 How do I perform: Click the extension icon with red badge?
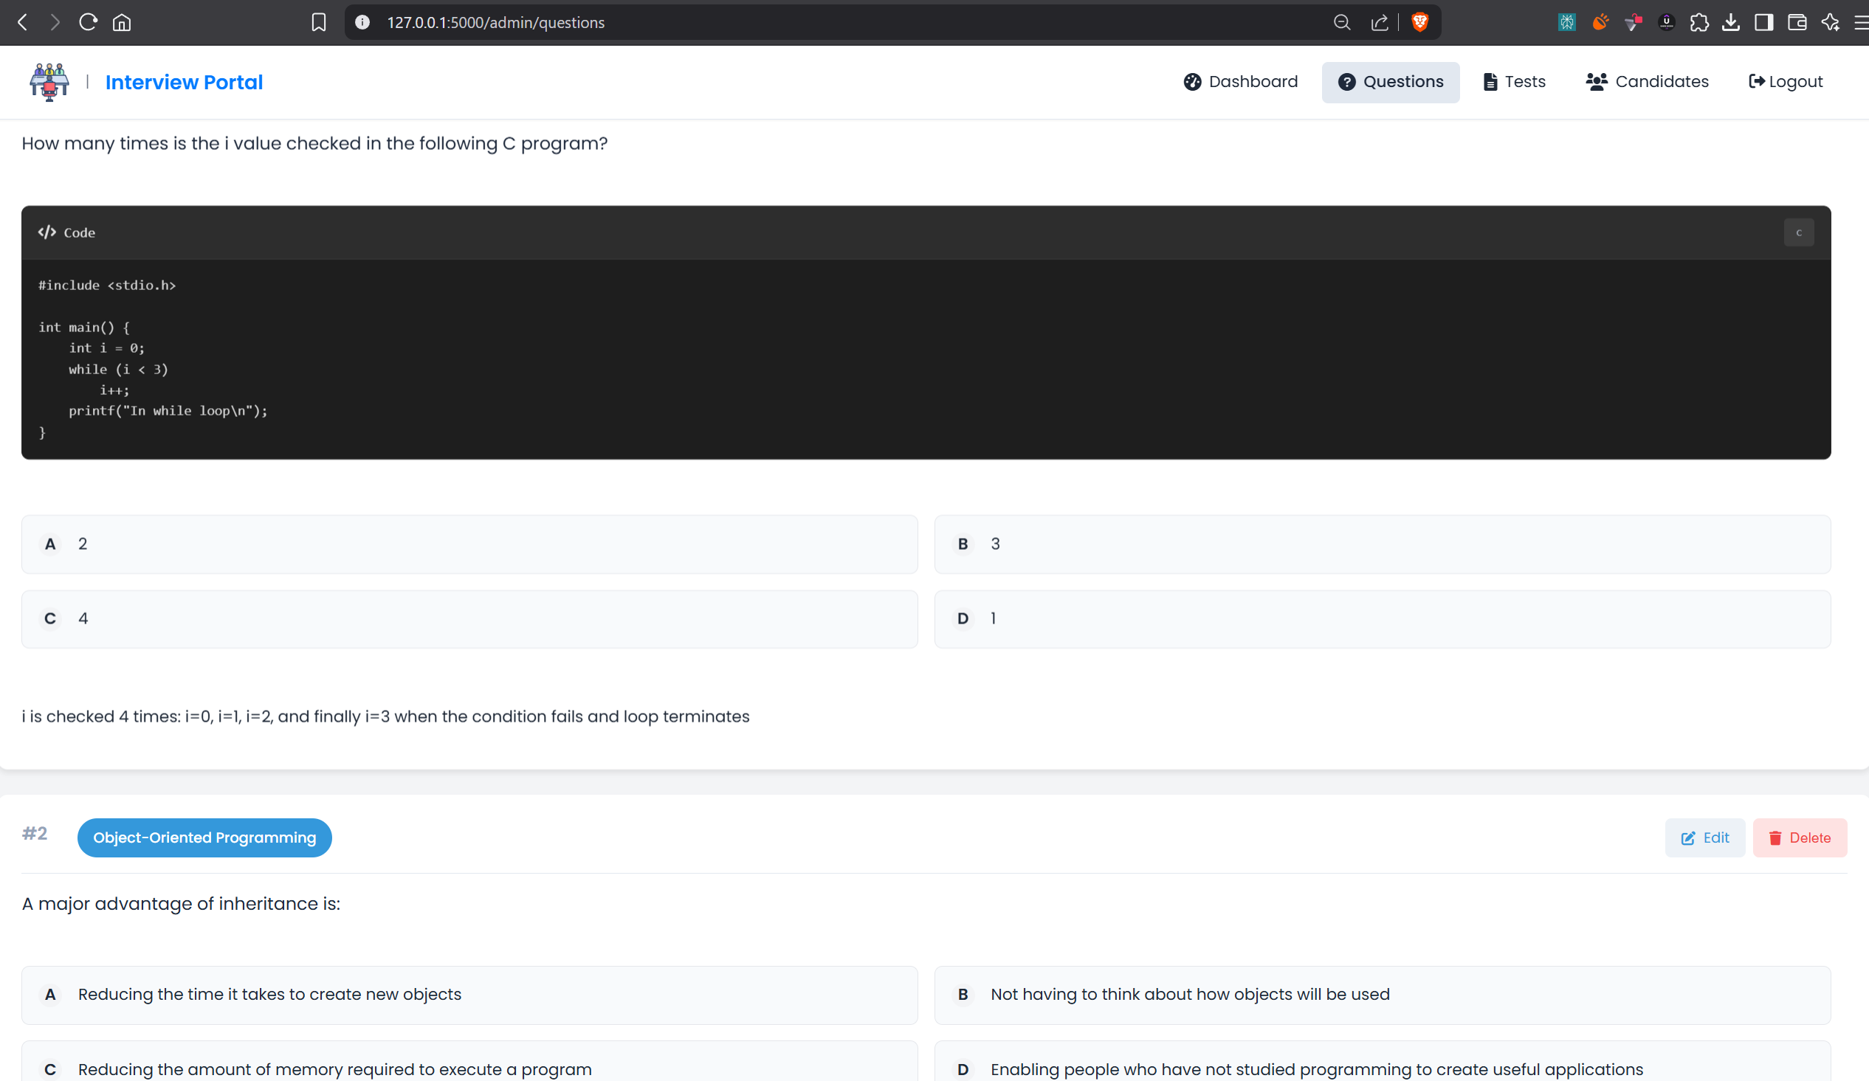[1632, 22]
